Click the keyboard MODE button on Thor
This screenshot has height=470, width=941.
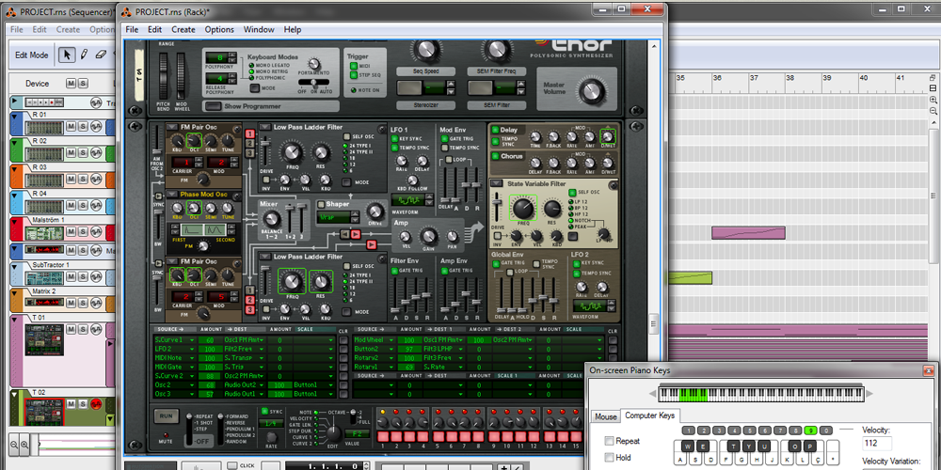255,88
